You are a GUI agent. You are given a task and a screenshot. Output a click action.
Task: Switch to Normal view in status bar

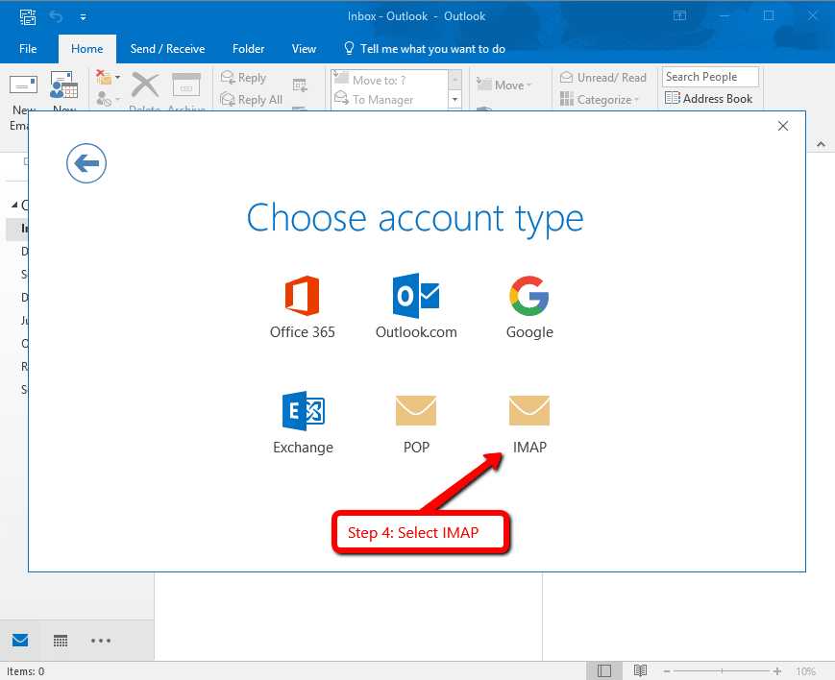click(x=603, y=671)
